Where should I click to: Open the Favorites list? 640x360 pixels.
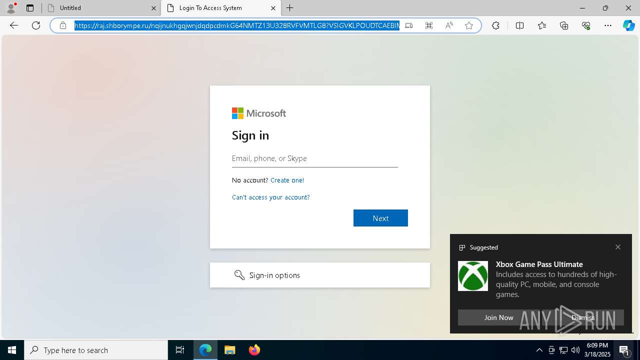(x=542, y=25)
